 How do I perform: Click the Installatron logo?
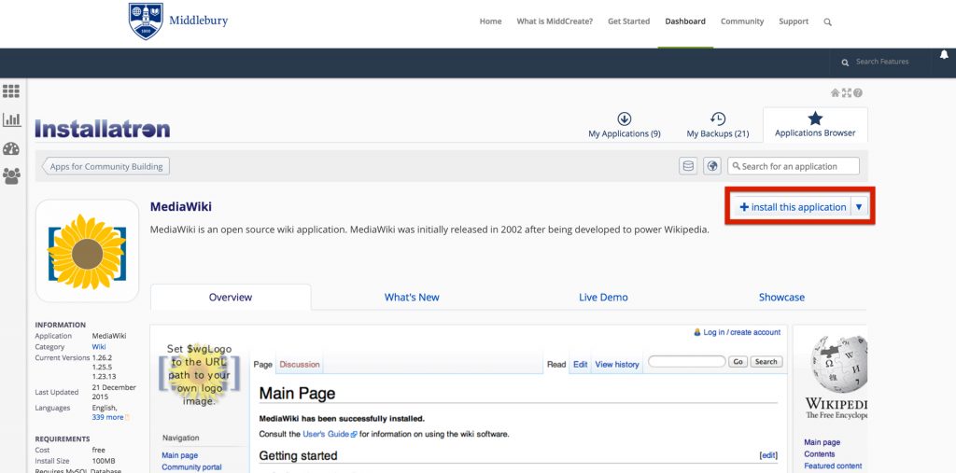(x=103, y=129)
